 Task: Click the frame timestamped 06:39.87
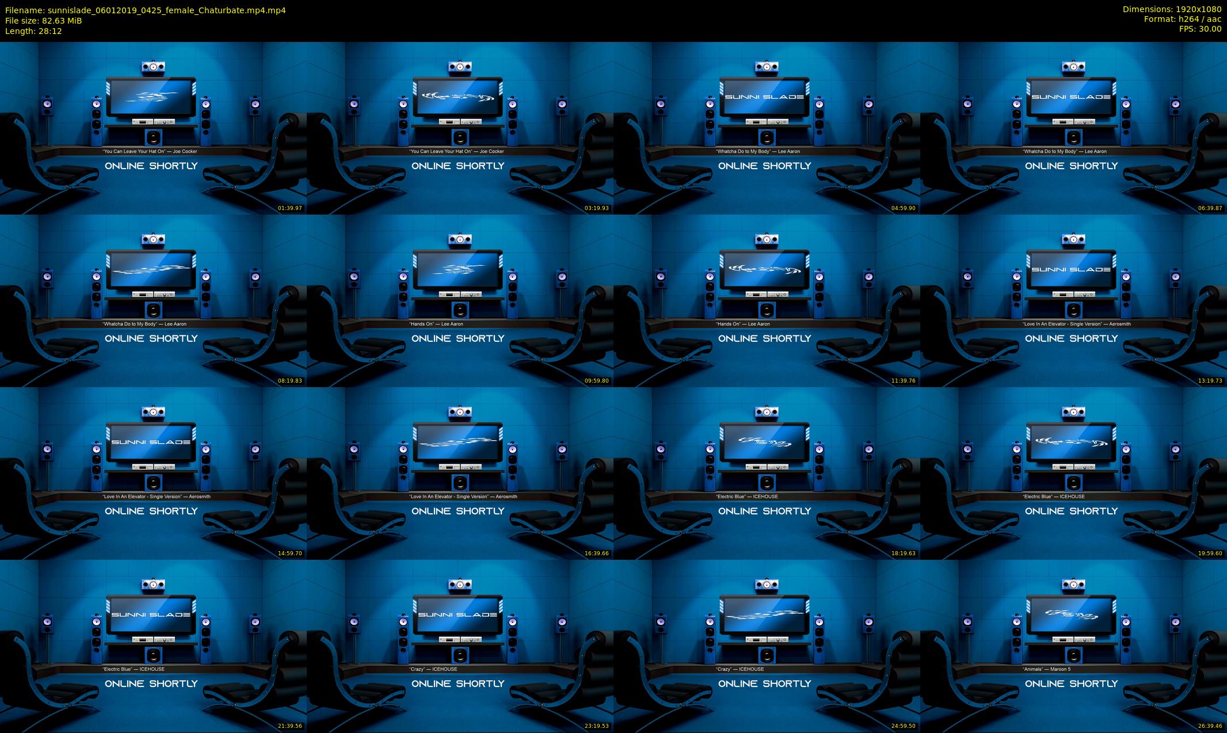1073,128
